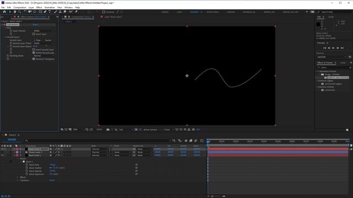Viewport: 353px width, 198px height.
Task: Open the Preview Shortcut Spacebar dropdown
Action: pos(331,57)
